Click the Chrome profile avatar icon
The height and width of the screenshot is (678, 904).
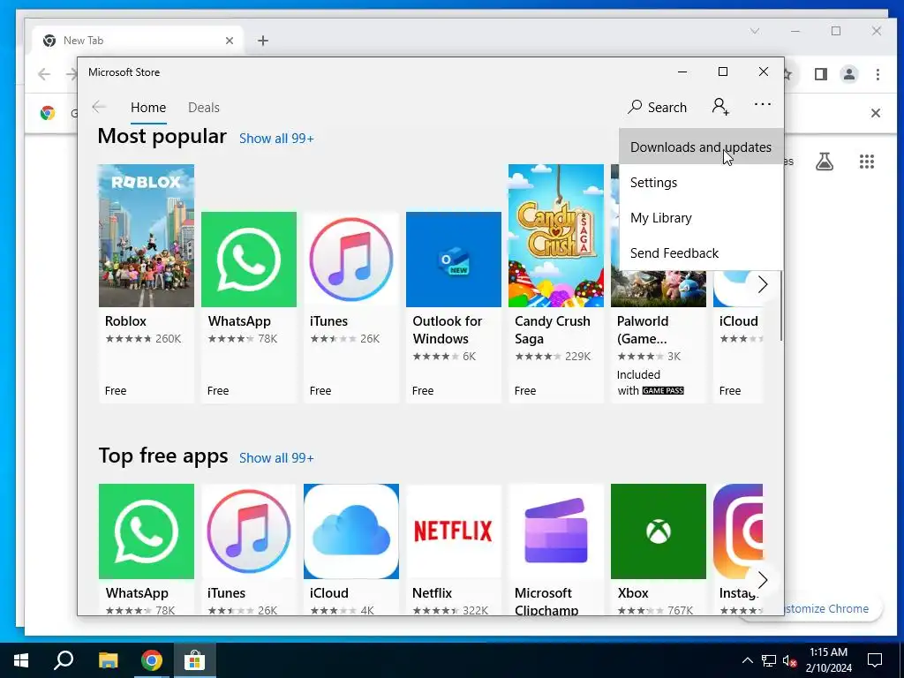click(849, 74)
